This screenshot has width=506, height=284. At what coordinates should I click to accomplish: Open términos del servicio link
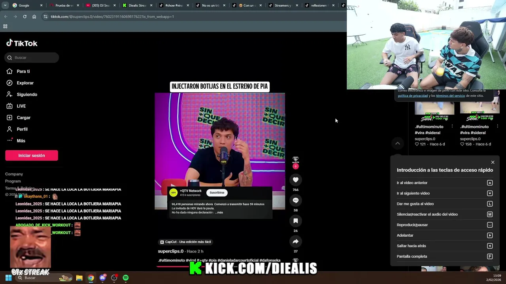[450, 96]
